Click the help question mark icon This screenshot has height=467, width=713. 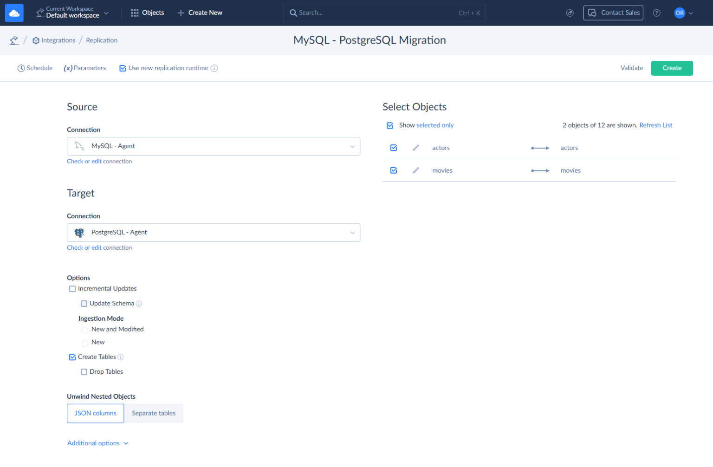[x=657, y=13]
